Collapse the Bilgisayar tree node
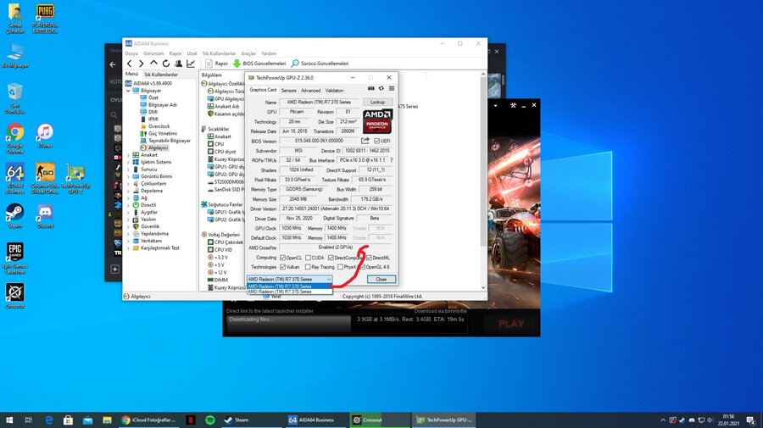The height and width of the screenshot is (428, 763). (x=129, y=90)
